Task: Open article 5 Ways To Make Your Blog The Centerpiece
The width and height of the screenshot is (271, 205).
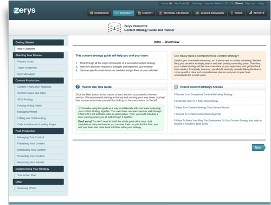Action: [x=218, y=122]
